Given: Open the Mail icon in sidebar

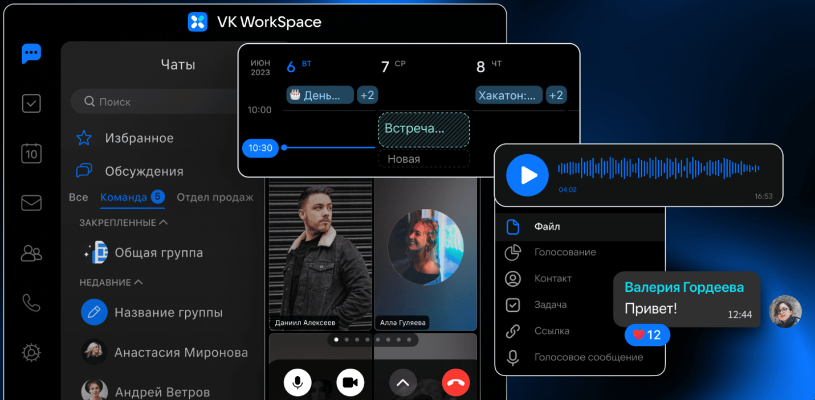Looking at the screenshot, I should click(31, 203).
